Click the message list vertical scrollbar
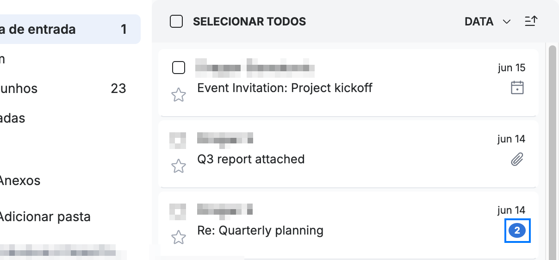The height and width of the screenshot is (260, 559). pyautogui.click(x=552, y=153)
